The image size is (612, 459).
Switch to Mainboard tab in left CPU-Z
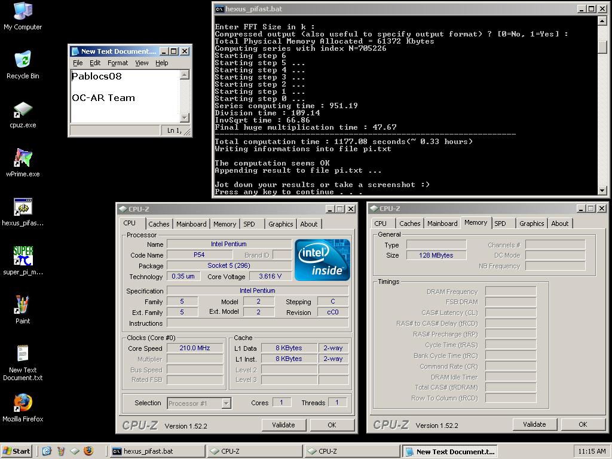tap(191, 224)
